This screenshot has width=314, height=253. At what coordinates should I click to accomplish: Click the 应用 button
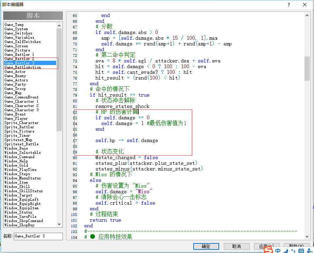pos(267,246)
